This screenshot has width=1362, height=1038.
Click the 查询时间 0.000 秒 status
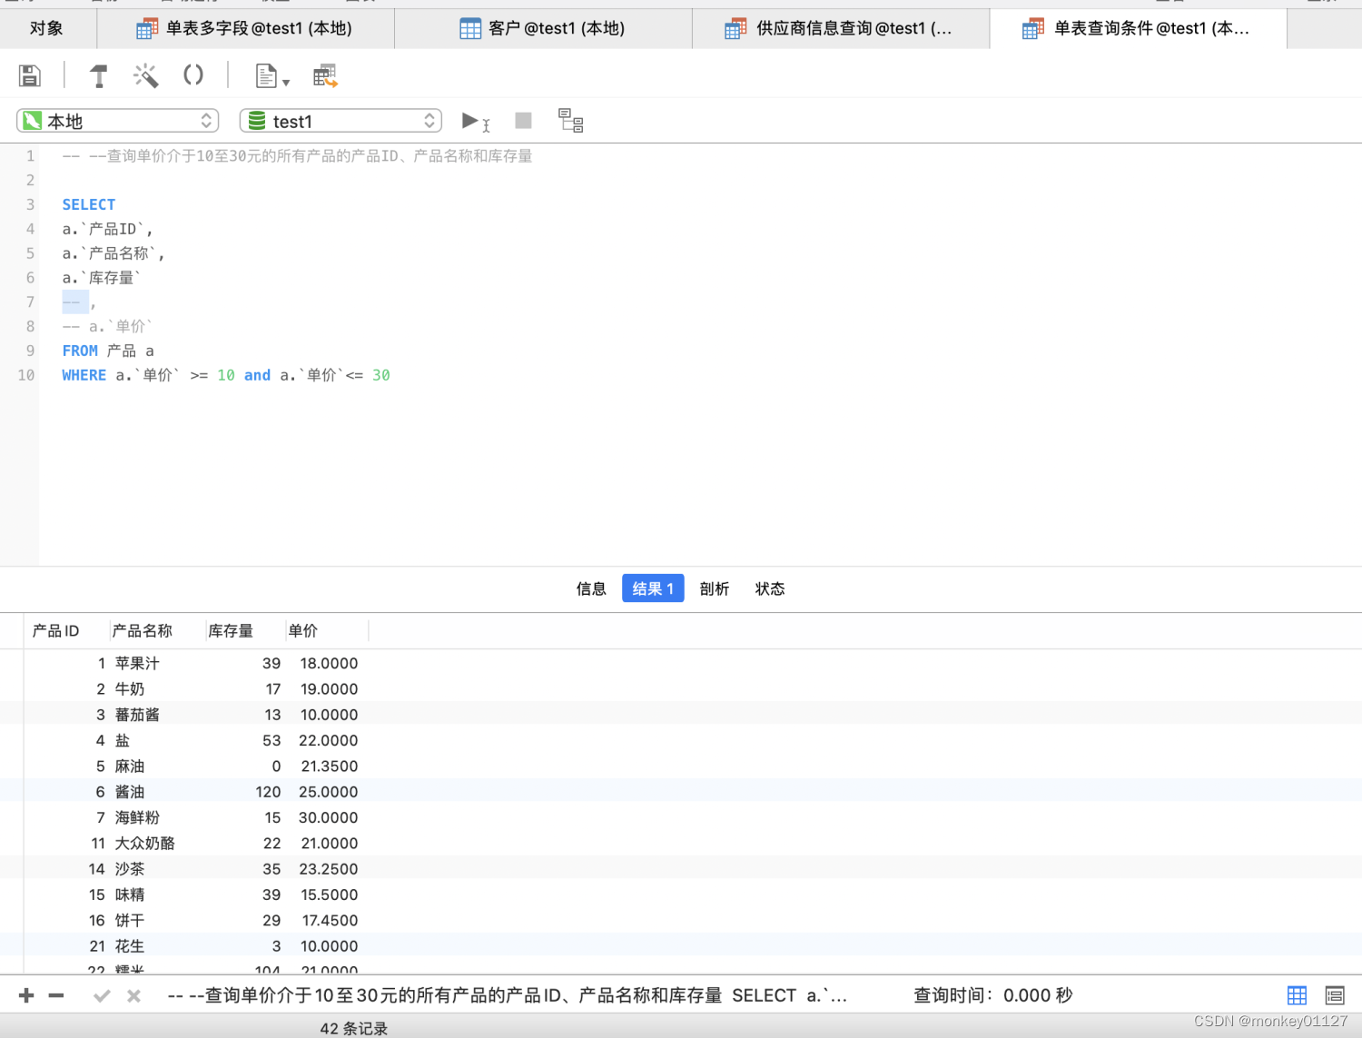point(993,995)
